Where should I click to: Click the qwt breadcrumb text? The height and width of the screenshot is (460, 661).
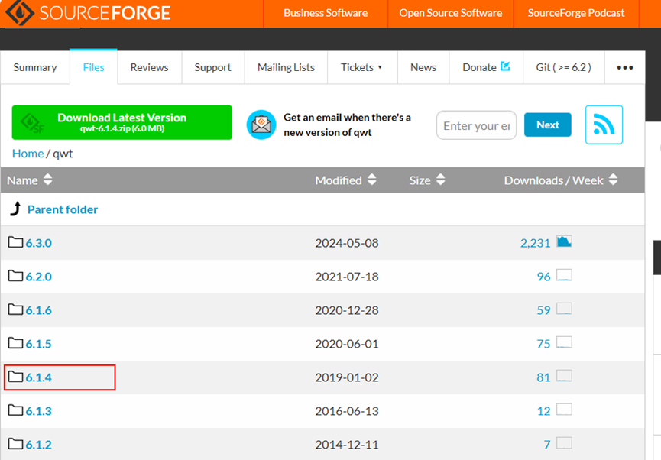tap(63, 154)
